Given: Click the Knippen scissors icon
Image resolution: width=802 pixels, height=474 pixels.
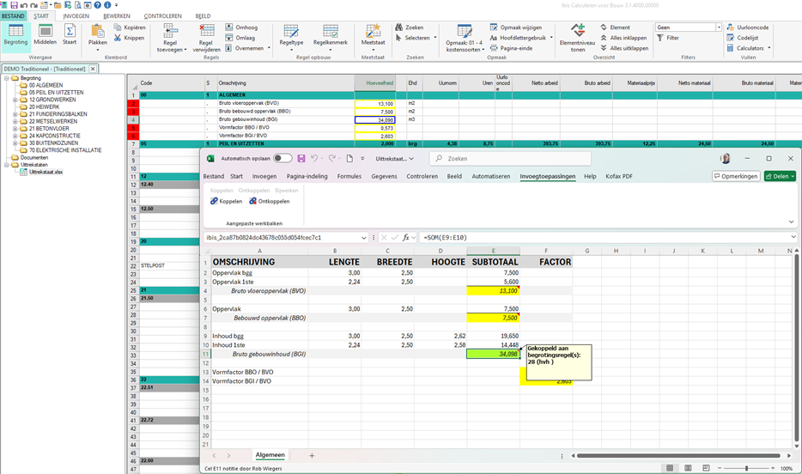Looking at the screenshot, I should point(118,38).
